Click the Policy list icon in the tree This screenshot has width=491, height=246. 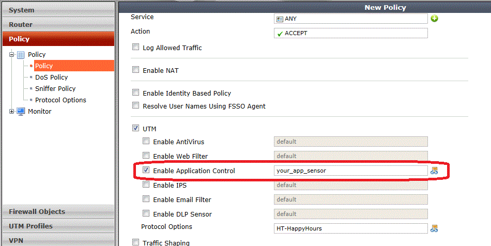tap(21, 55)
